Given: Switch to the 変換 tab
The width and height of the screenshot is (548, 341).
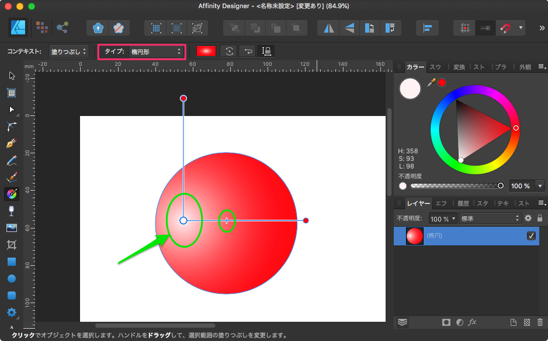Looking at the screenshot, I should [459, 67].
